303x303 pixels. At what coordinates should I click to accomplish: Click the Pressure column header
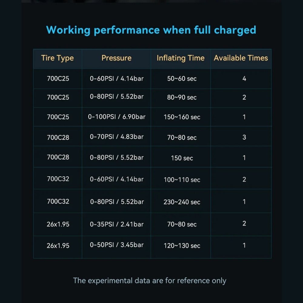coord(116,58)
